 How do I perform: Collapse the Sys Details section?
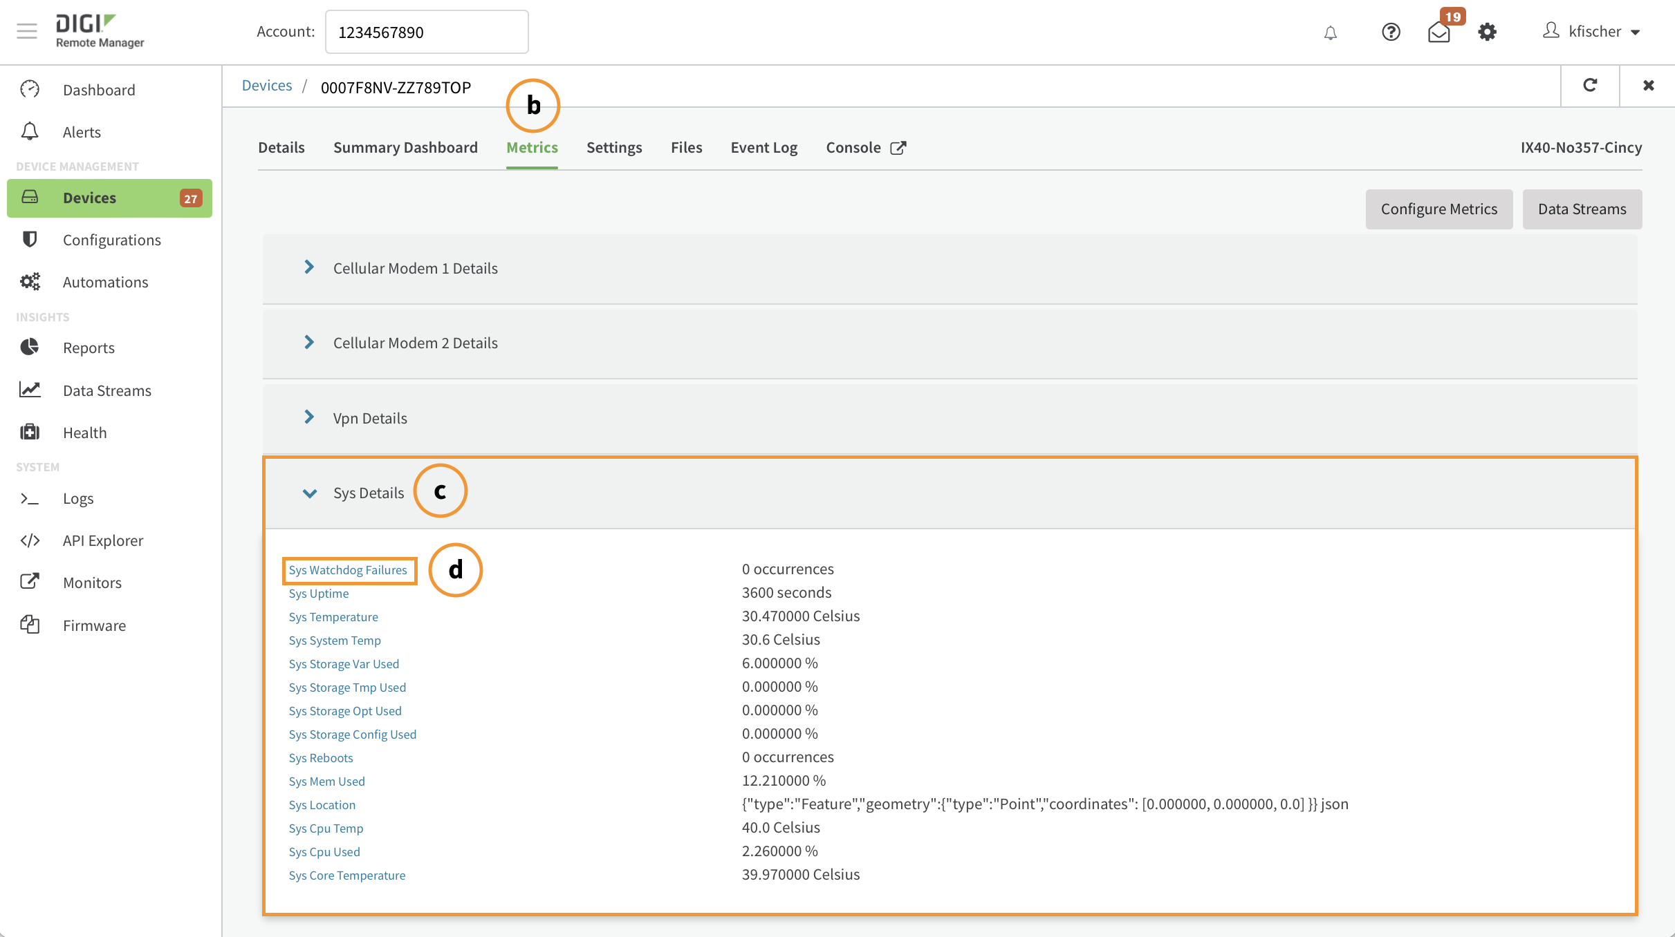click(309, 493)
